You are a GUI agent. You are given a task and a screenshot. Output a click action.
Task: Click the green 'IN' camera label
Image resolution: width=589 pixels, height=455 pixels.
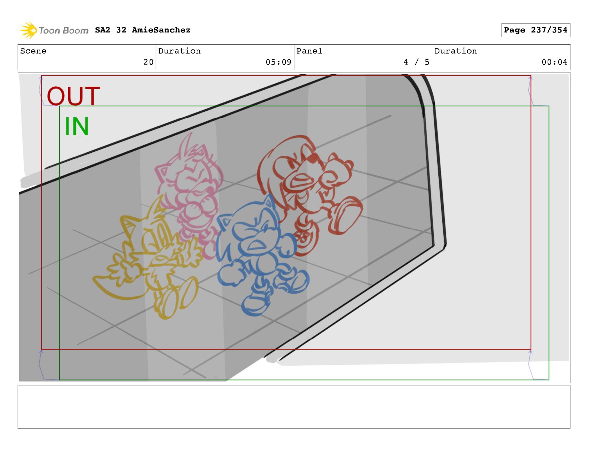77,126
